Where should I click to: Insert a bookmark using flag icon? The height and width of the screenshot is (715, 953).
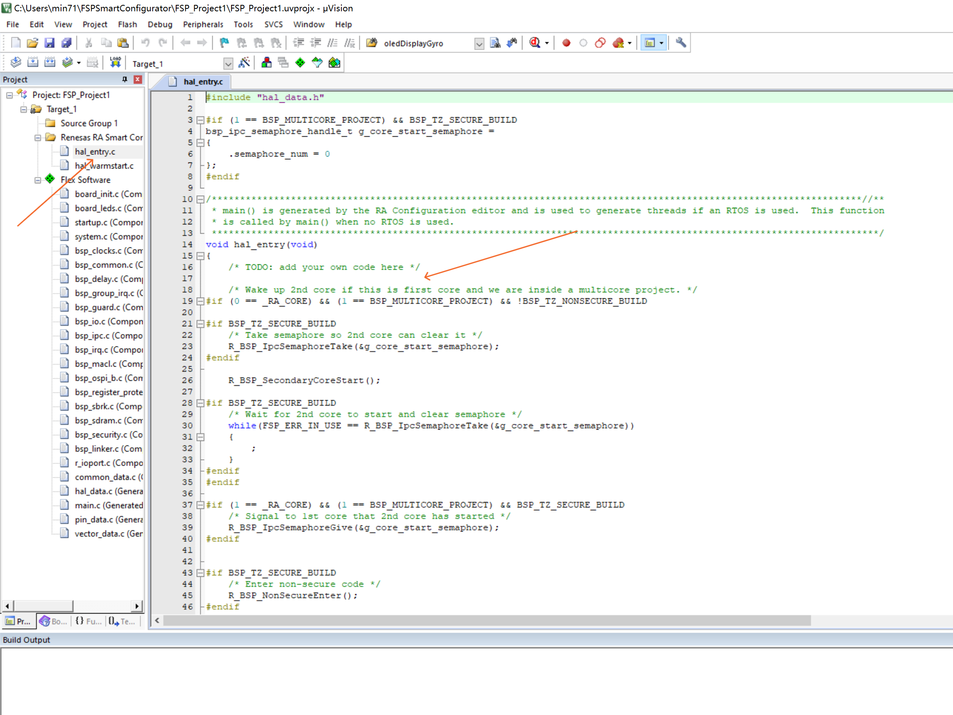224,43
